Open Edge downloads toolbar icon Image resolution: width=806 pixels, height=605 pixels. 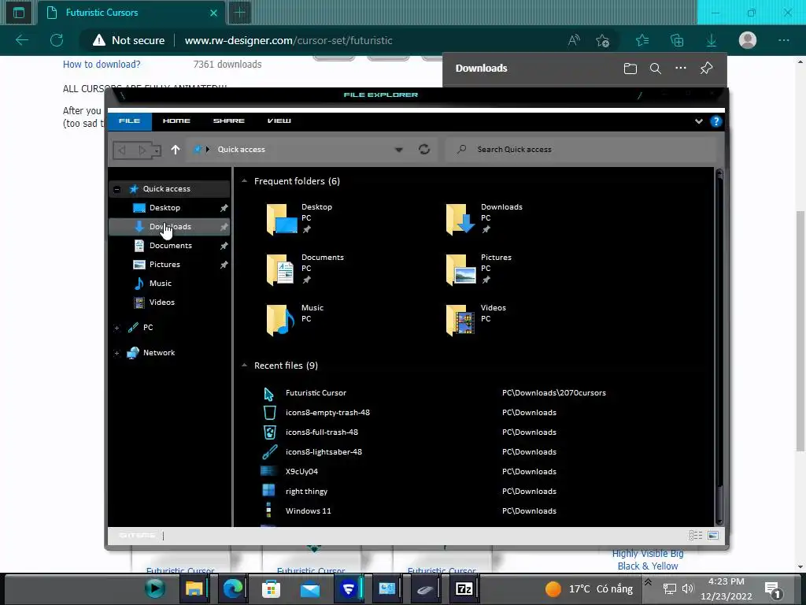[712, 40]
